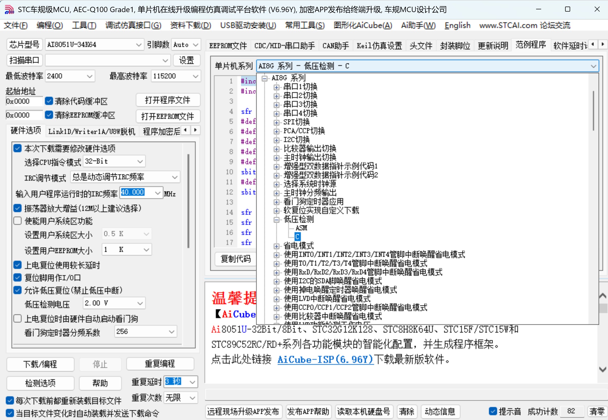The height and width of the screenshot is (420, 608).
Task: Toggle 当目标文件变化时自动装载 checkbox
Action: point(10,413)
